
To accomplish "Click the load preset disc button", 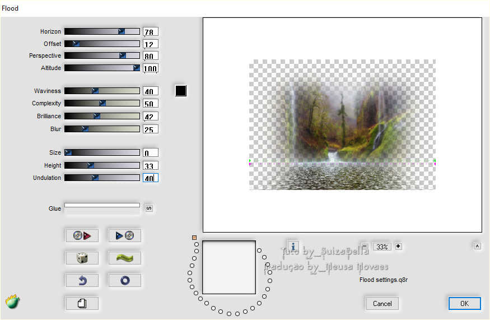I will [82, 235].
